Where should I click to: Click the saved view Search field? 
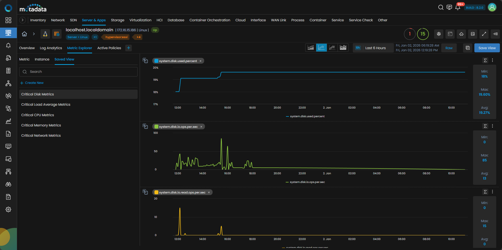coord(78,72)
